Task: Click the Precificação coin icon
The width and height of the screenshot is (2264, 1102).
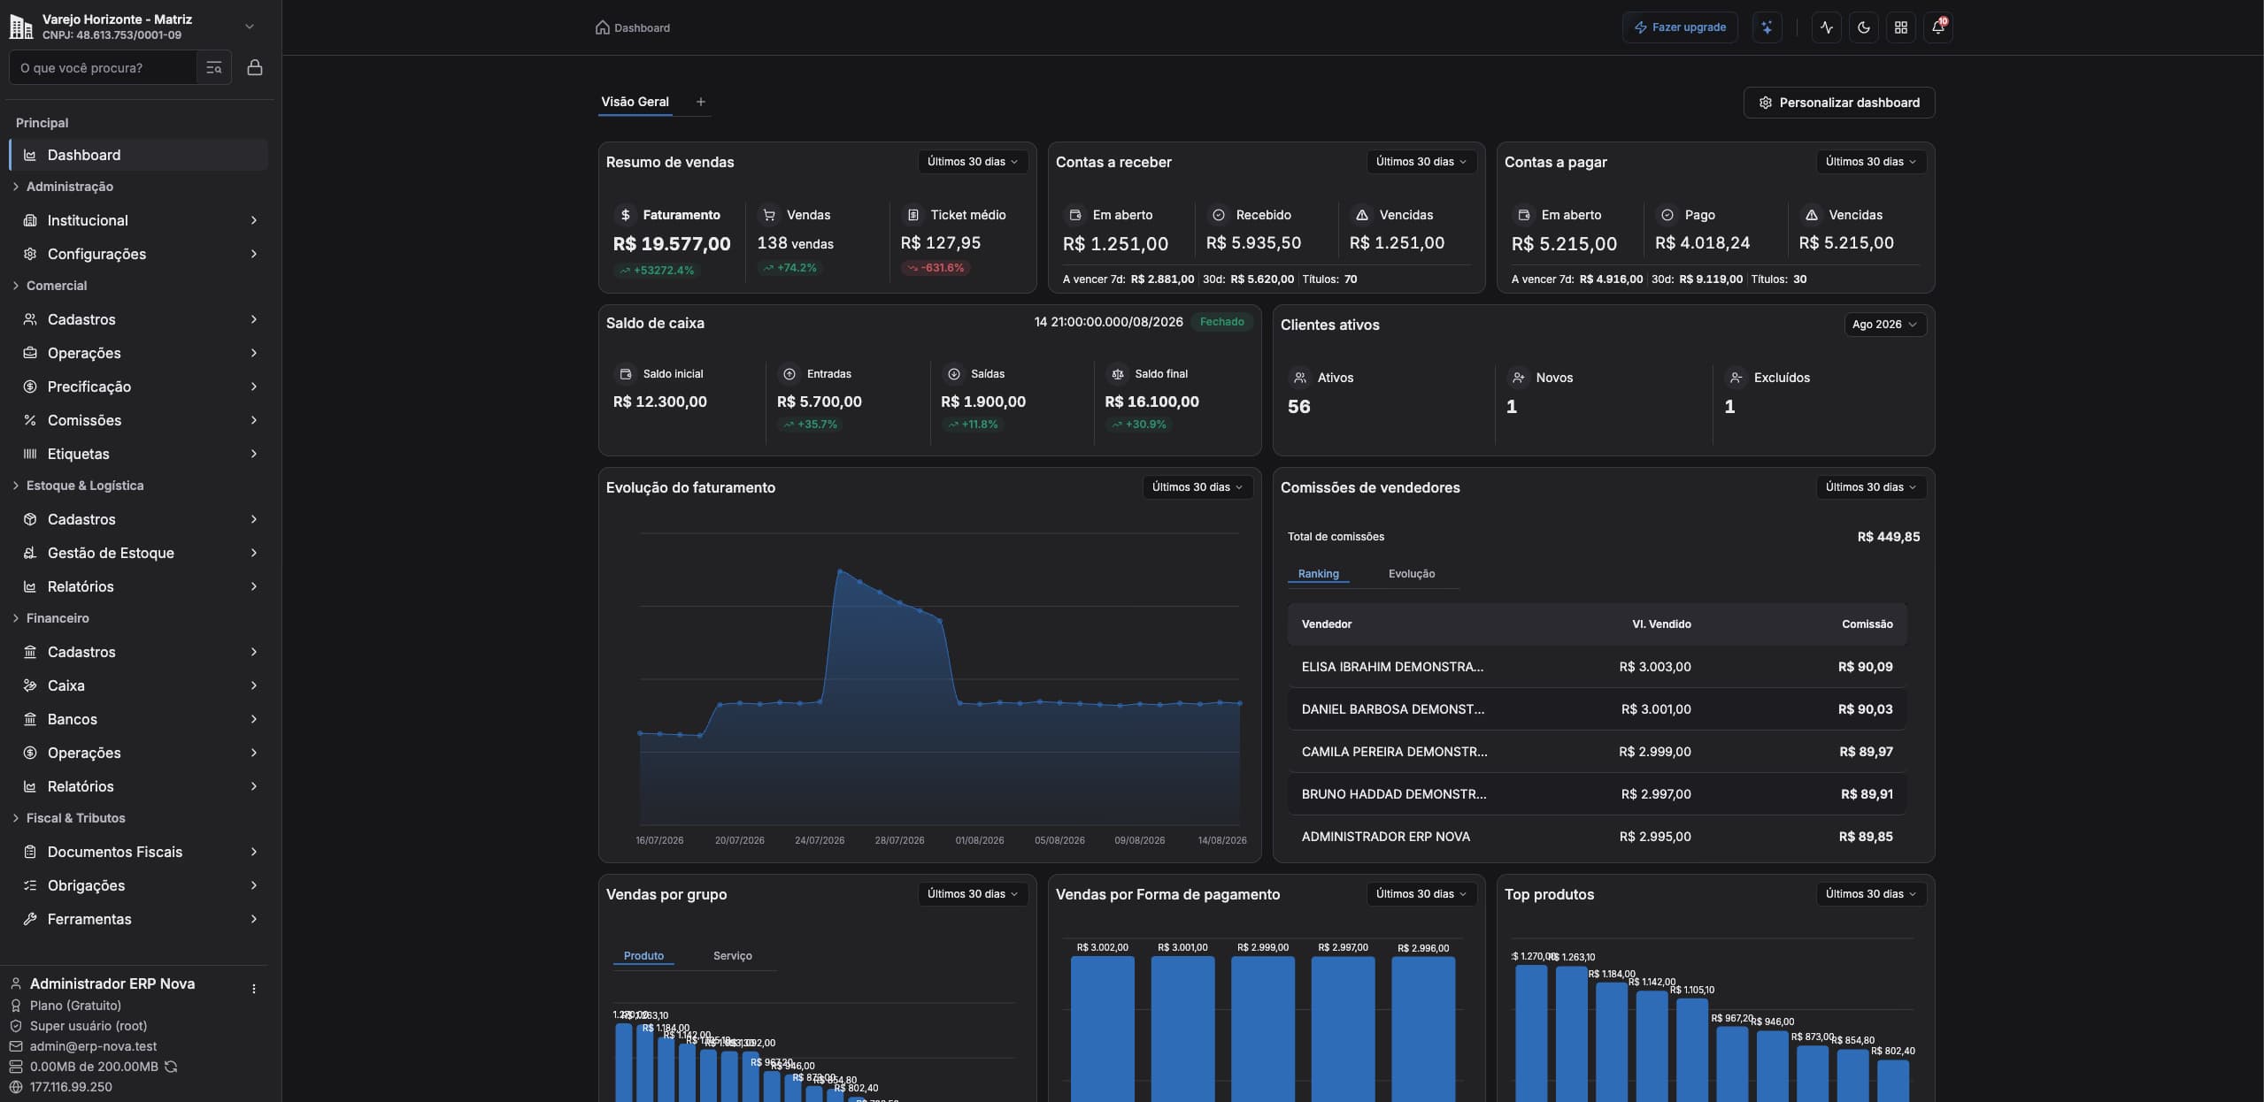Action: point(30,386)
